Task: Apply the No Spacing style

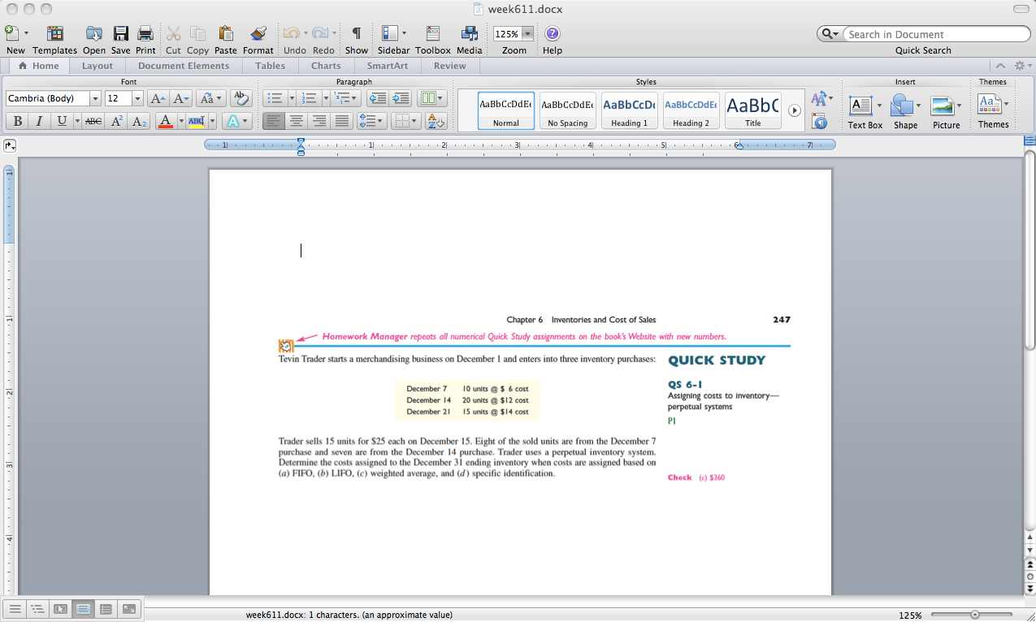Action: pos(568,110)
